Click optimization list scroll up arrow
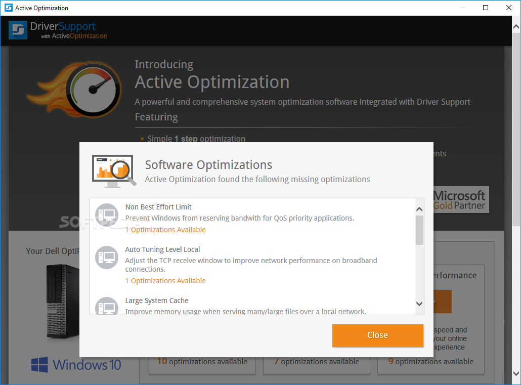Viewport: 521px width, 385px height. click(419, 209)
